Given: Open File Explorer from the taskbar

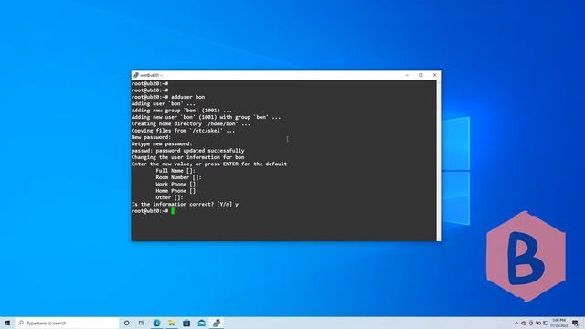Looking at the screenshot, I should coord(172,323).
